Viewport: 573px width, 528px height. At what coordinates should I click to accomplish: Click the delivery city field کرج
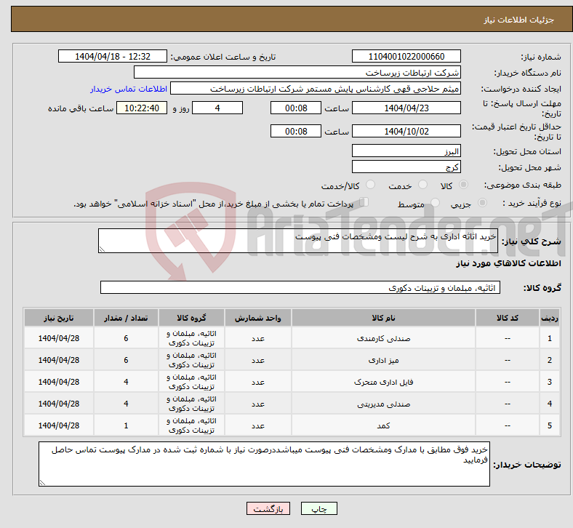tap(406, 167)
